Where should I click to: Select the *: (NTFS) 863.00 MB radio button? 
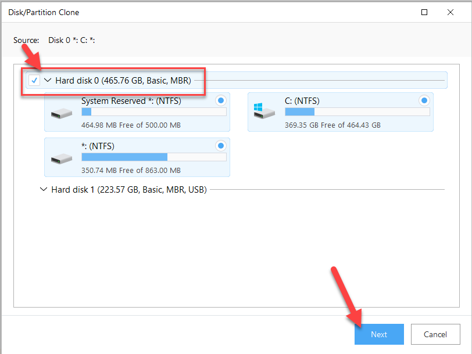221,146
